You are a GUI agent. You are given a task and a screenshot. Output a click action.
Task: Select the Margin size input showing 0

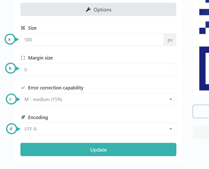tap(98, 69)
